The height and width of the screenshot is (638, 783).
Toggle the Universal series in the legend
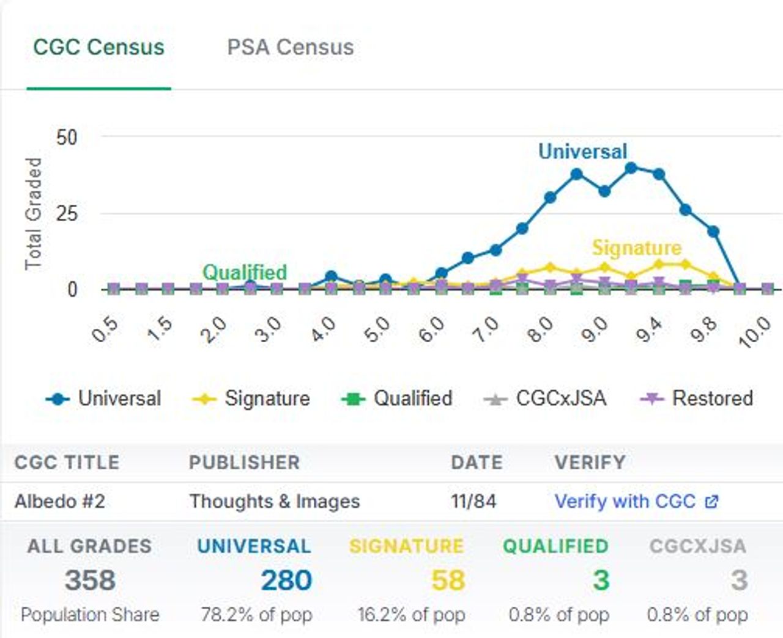coord(119,398)
